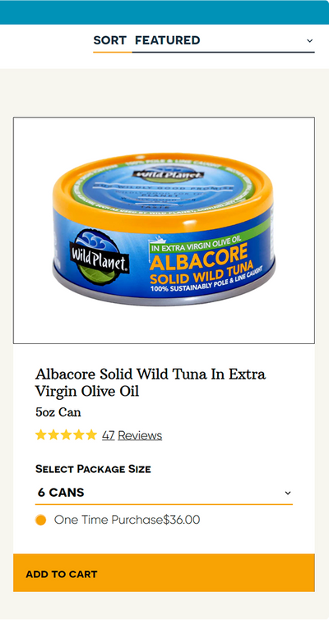Screen dimensions: 329x620
Task: Click the Select Package Size label
Action: (x=93, y=469)
